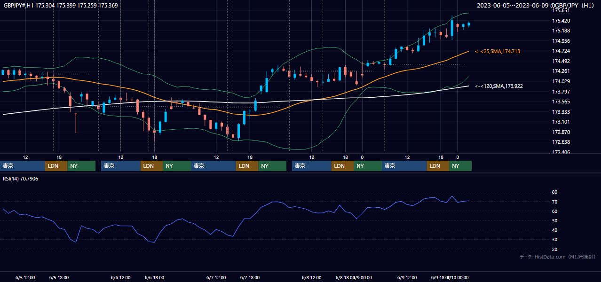
Task: Select the 6/8 12:00 time axis label
Action: 312,278
